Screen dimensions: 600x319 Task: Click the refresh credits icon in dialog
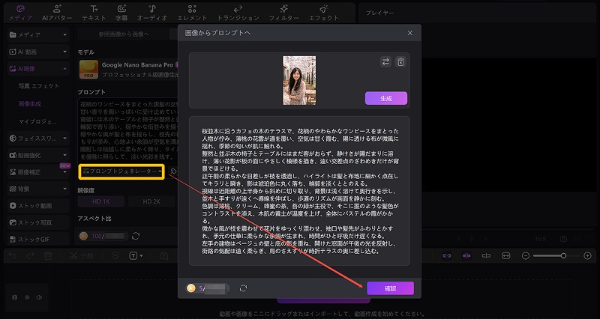243,288
